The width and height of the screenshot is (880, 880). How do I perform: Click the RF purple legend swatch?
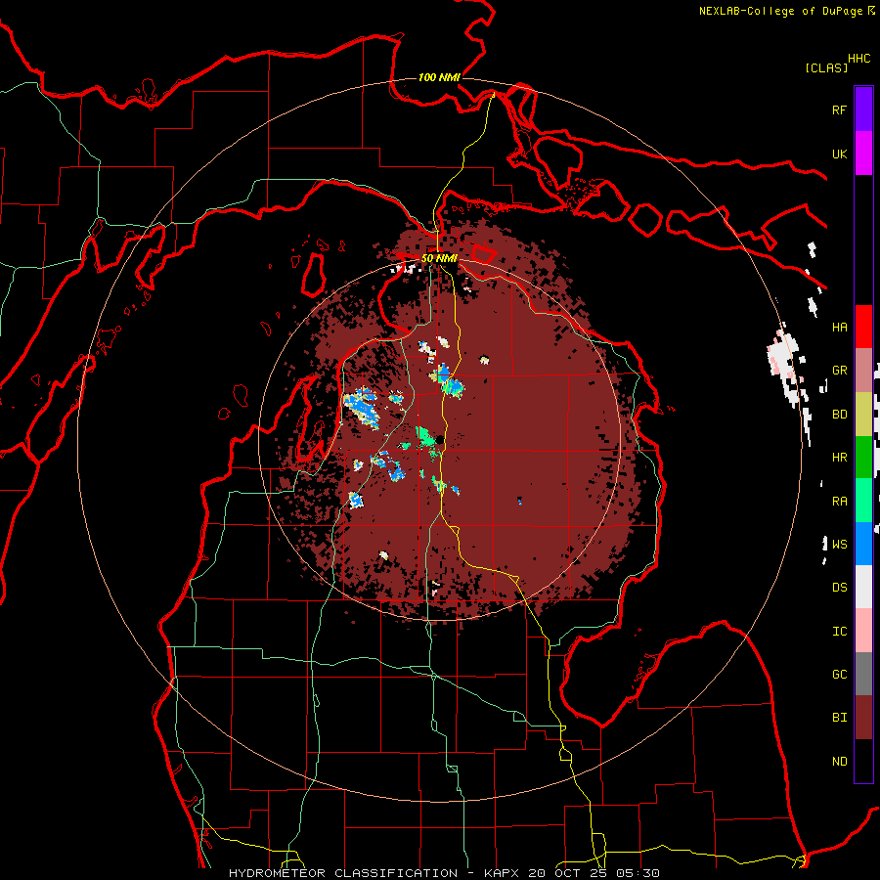tap(863, 109)
